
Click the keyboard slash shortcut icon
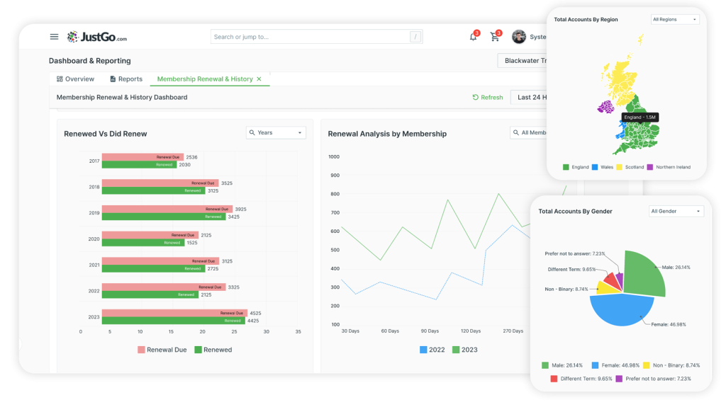(x=415, y=37)
